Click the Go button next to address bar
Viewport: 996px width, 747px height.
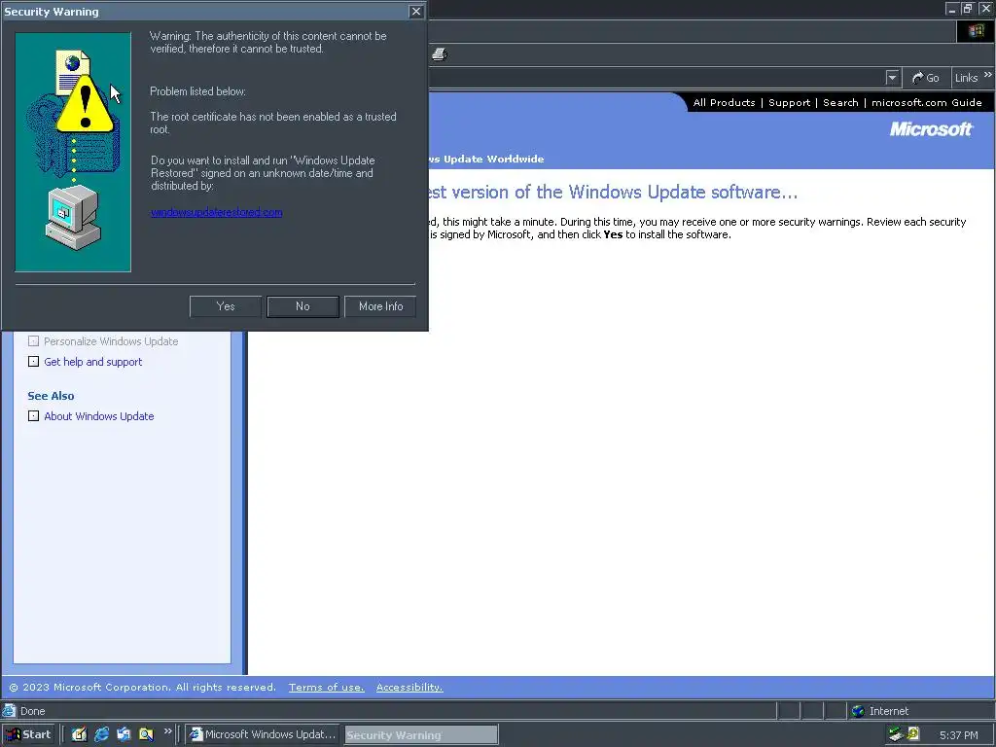click(x=926, y=78)
